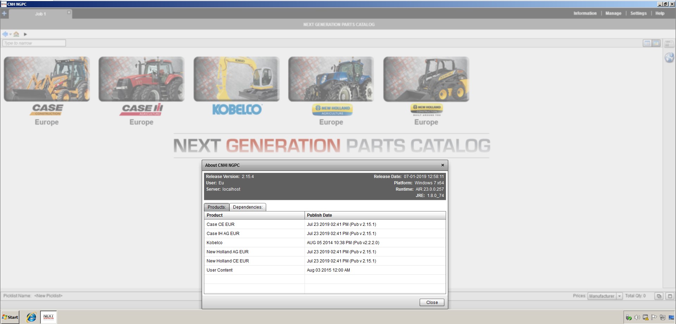Viewport: 676px width, 324px height.
Task: Open the network connection tray icon
Action: [x=662, y=318]
